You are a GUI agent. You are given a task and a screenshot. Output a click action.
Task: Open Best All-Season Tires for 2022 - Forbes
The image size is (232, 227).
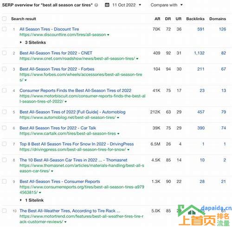[57, 69]
